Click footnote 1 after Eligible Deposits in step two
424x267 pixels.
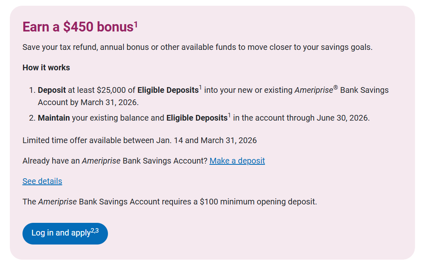click(229, 115)
